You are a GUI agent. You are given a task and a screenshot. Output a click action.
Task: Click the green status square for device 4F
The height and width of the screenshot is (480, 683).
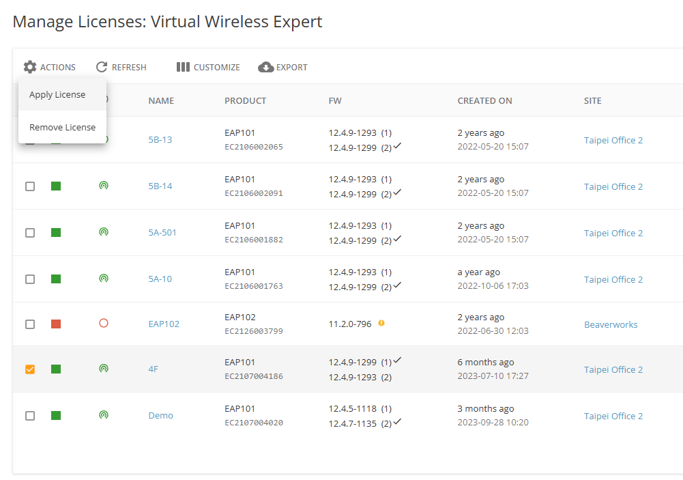[56, 369]
